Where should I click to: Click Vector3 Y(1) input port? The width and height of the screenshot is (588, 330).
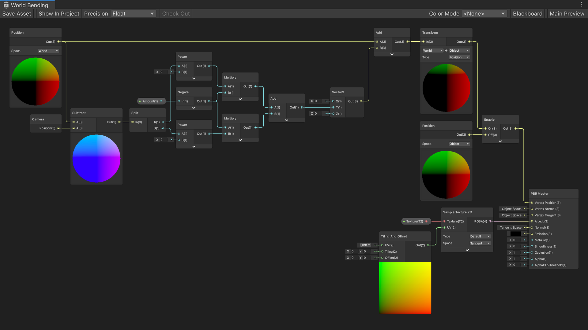pyautogui.click(x=333, y=108)
